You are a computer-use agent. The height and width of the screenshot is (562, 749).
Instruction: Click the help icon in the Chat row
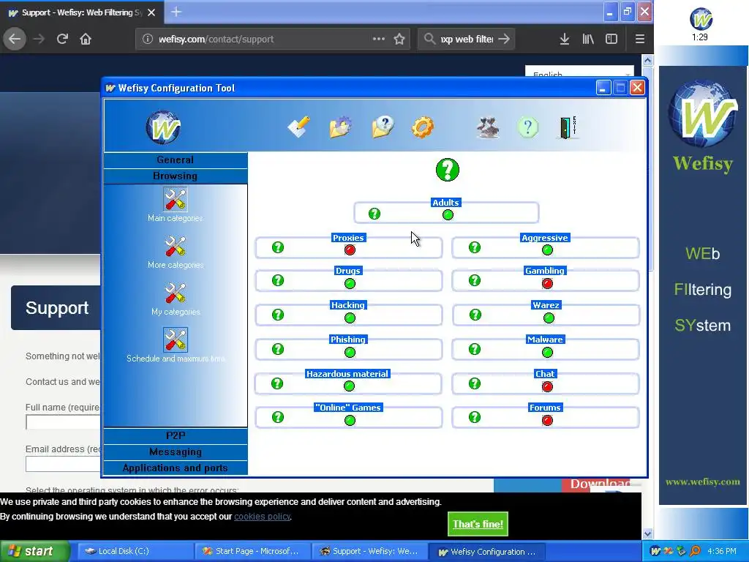point(474,383)
